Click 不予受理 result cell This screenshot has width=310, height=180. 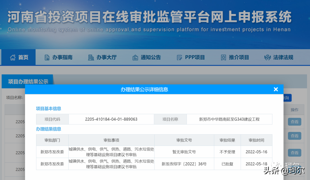(227, 152)
